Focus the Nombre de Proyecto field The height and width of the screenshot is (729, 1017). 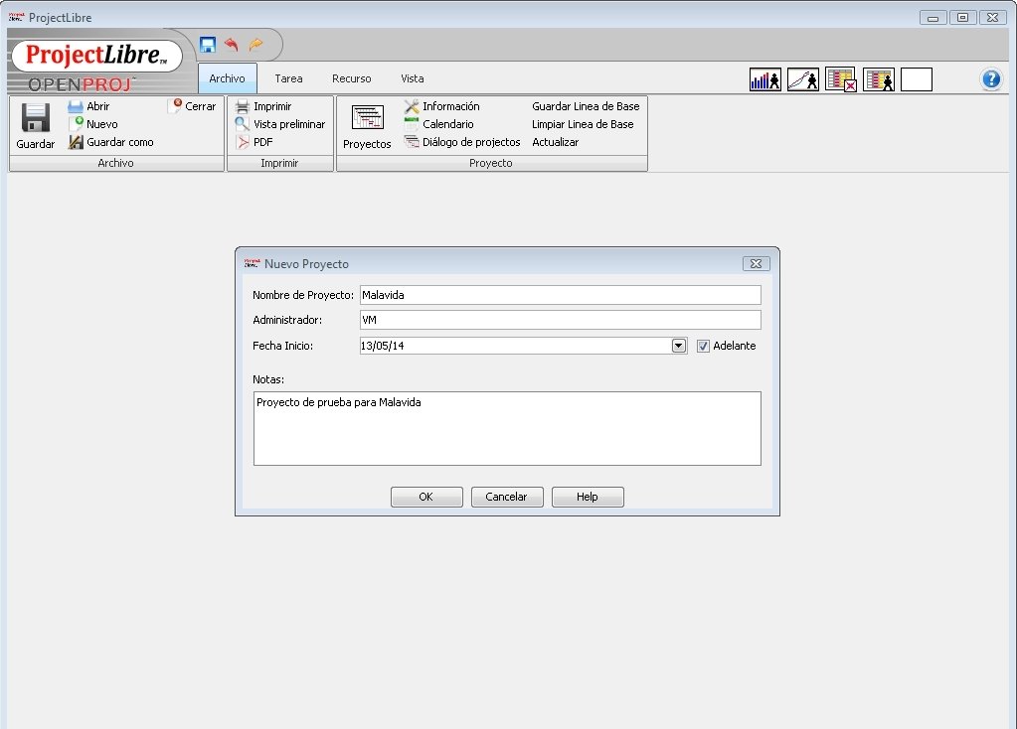tap(561, 295)
